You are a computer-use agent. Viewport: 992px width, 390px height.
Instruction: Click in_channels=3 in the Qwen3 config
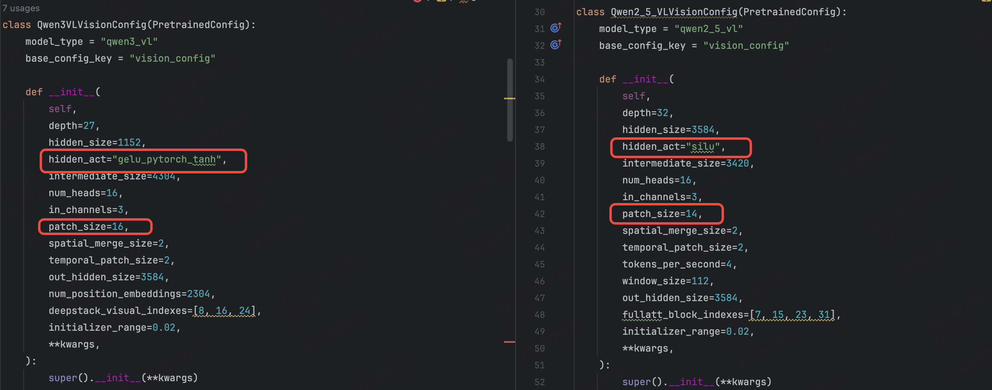86,210
